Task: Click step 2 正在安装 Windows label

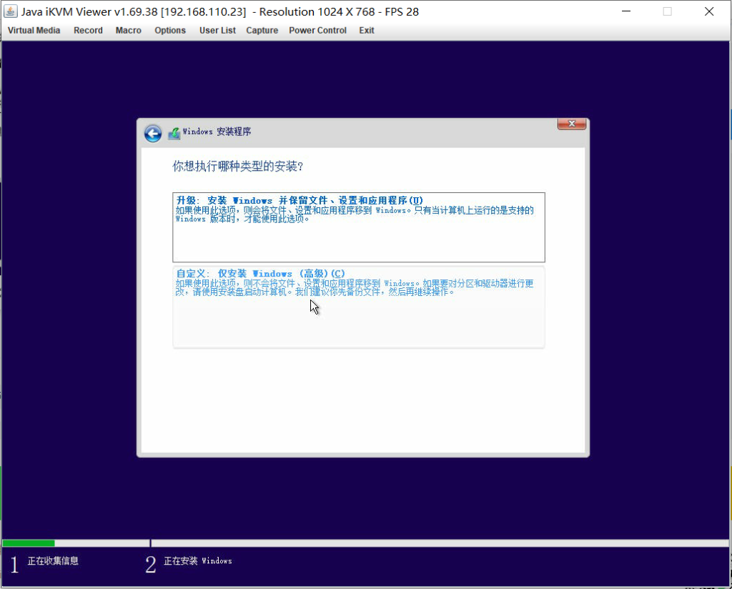Action: tap(198, 561)
